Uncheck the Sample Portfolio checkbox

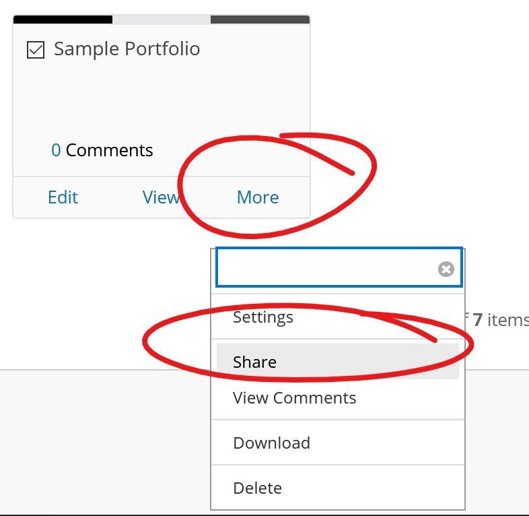[36, 50]
